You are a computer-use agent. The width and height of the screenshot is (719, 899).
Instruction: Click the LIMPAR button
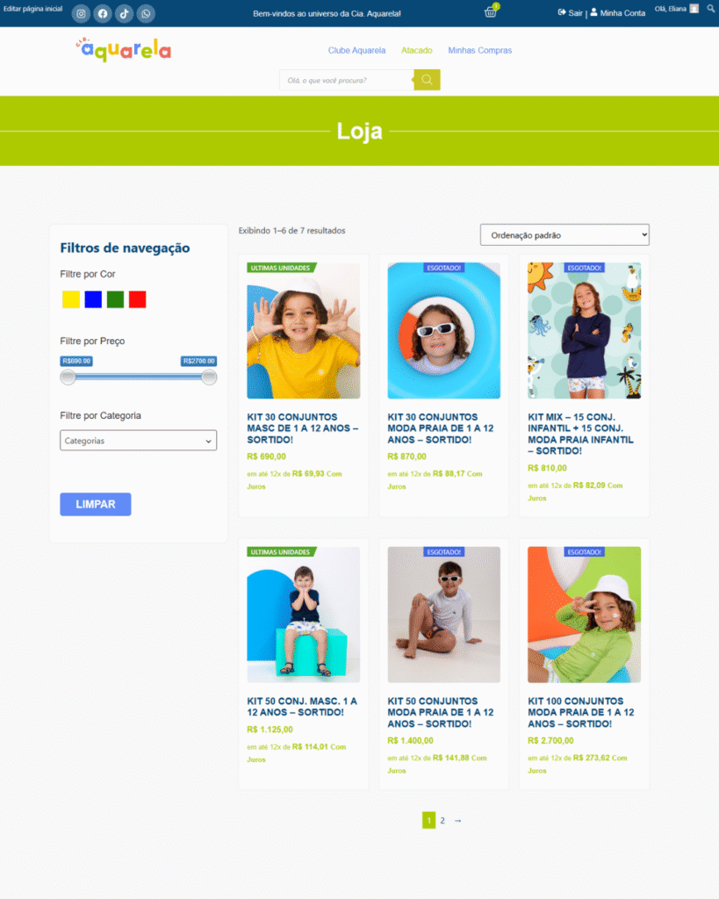[x=96, y=504]
